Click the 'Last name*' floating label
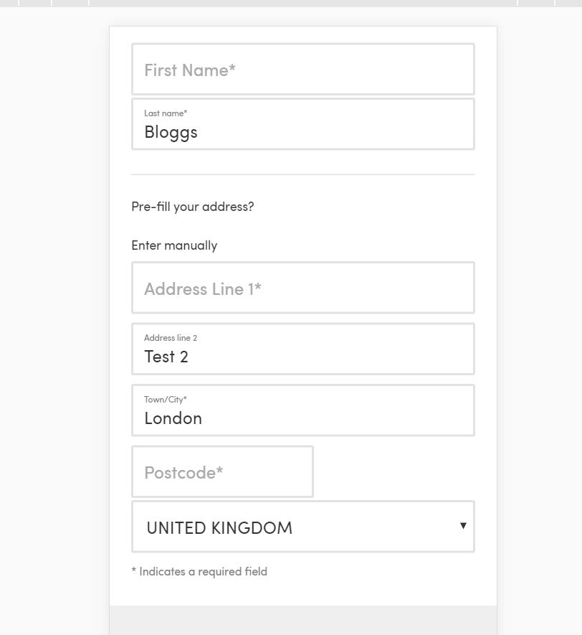Screen dimensions: 582x635 [166, 113]
